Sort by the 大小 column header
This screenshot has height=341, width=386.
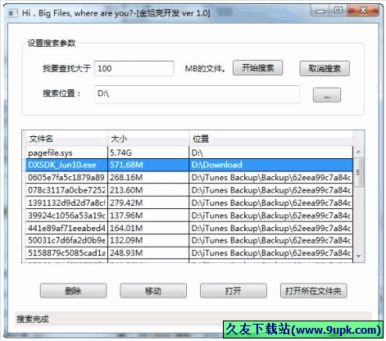click(148, 139)
